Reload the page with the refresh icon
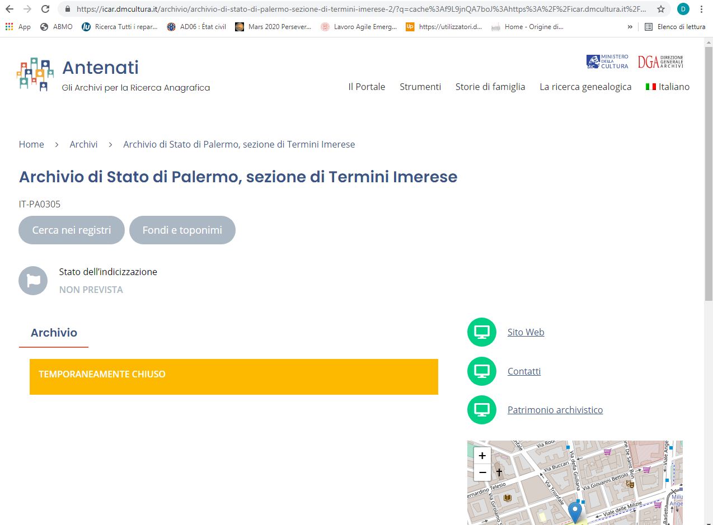713x525 pixels. [x=45, y=9]
